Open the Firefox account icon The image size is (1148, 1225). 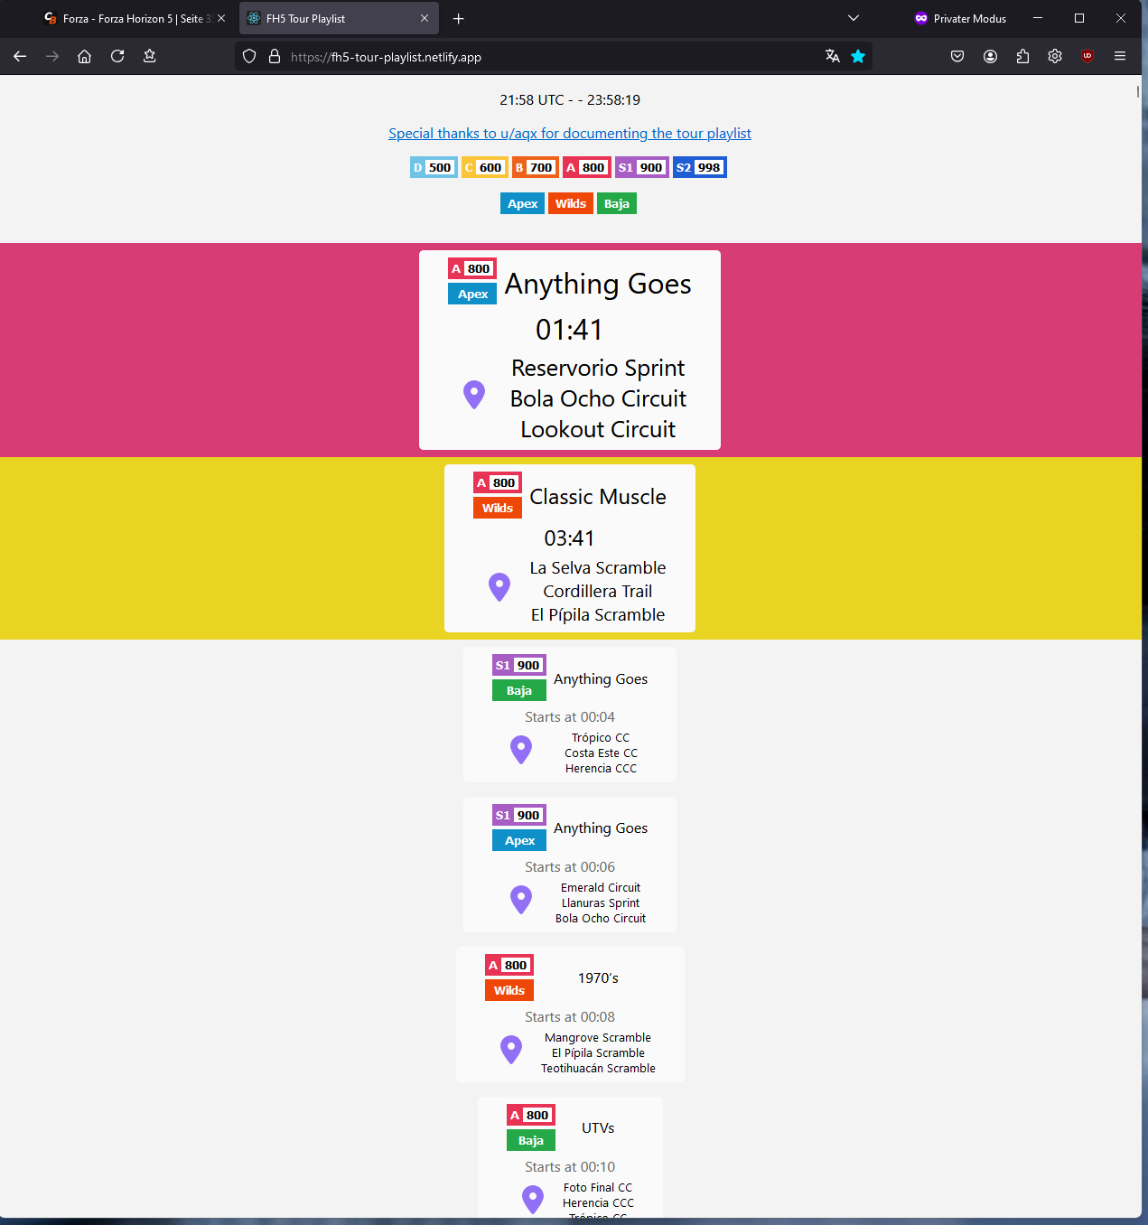coord(990,56)
